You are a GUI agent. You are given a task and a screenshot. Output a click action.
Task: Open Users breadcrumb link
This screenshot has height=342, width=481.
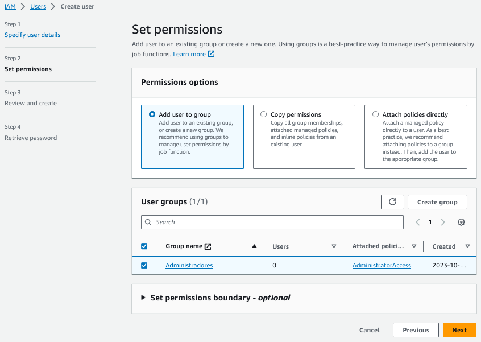pos(38,6)
